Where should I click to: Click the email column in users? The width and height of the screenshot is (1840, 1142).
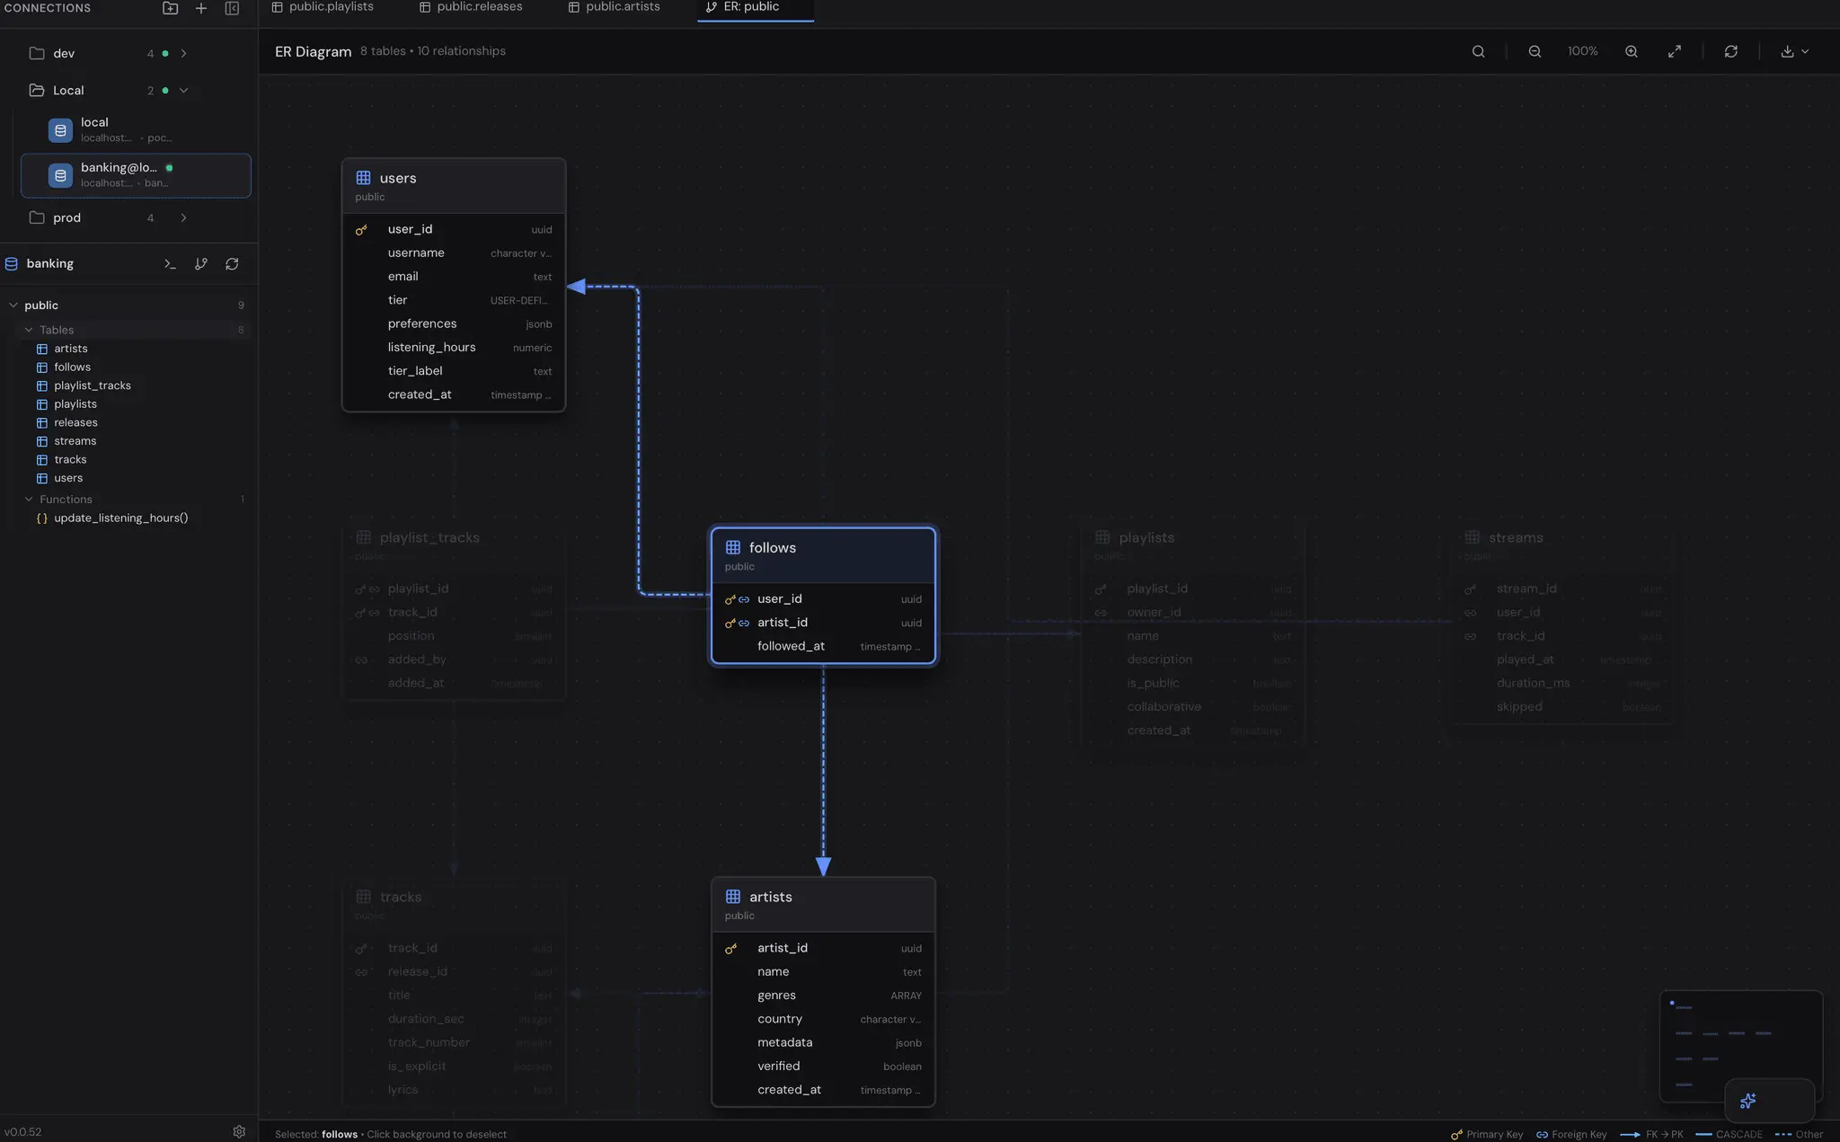(x=454, y=277)
